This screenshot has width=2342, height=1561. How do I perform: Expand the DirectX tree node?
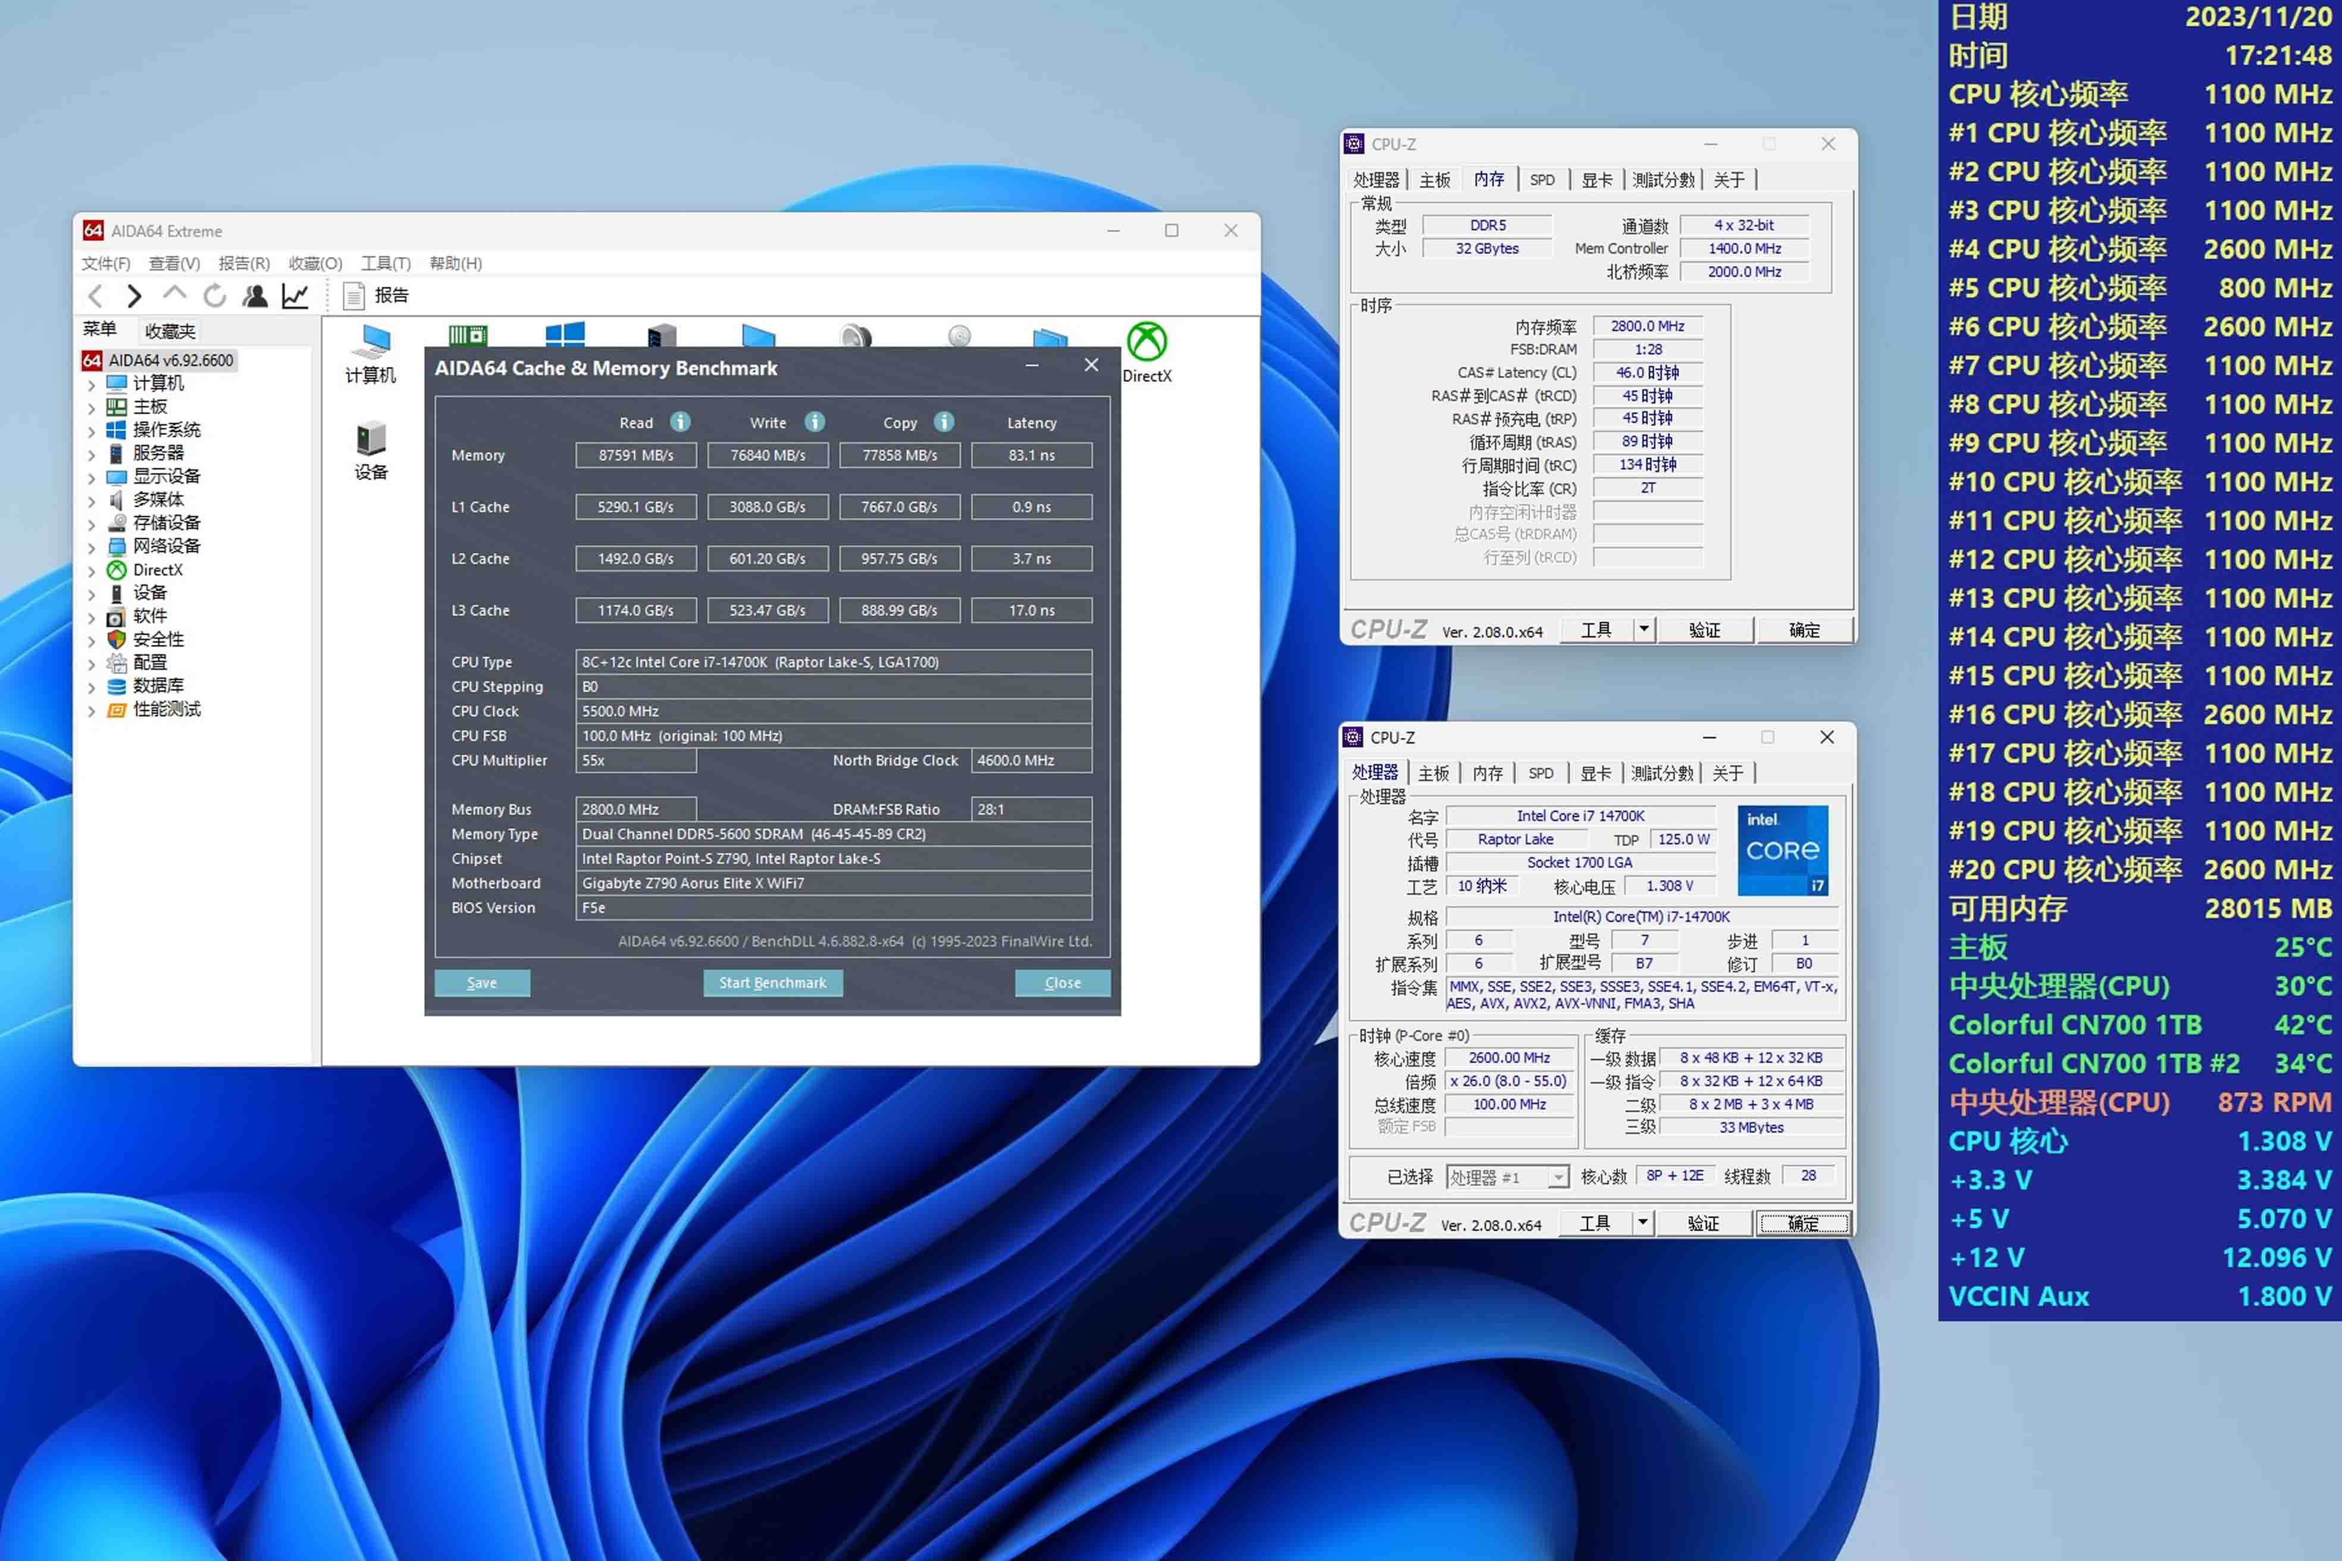tap(90, 571)
